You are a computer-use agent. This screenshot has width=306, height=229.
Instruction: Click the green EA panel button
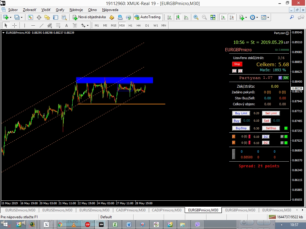pyautogui.click(x=286, y=78)
